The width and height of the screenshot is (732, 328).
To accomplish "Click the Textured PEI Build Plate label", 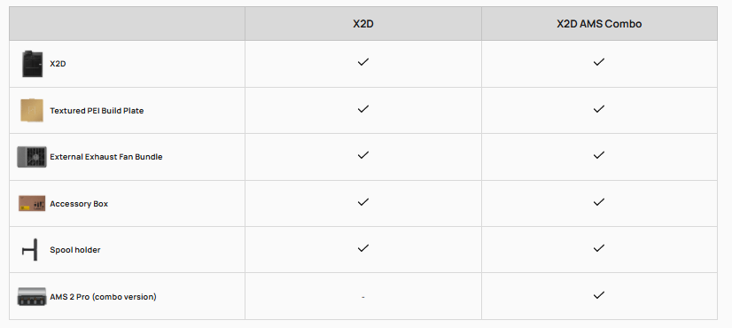I will (97, 111).
